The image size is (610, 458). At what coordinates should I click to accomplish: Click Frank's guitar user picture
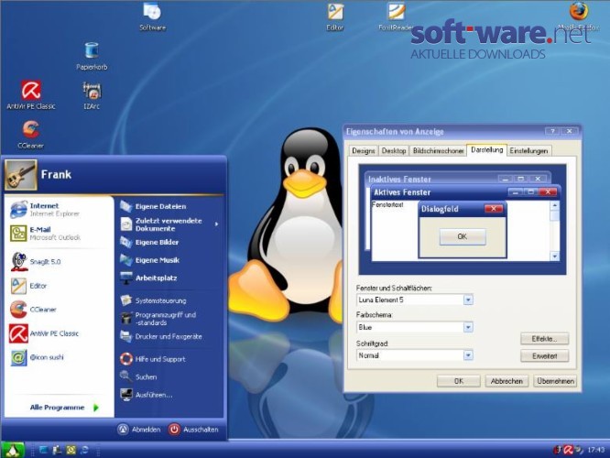(x=21, y=175)
